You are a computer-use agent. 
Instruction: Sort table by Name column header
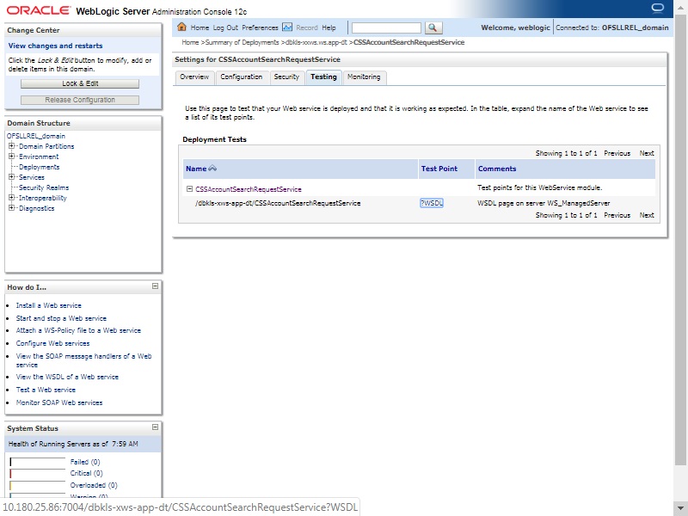[196, 169]
